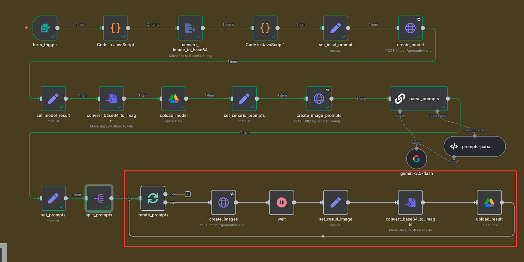
Task: Select the parse_prompts chain node
Action: pos(418,99)
